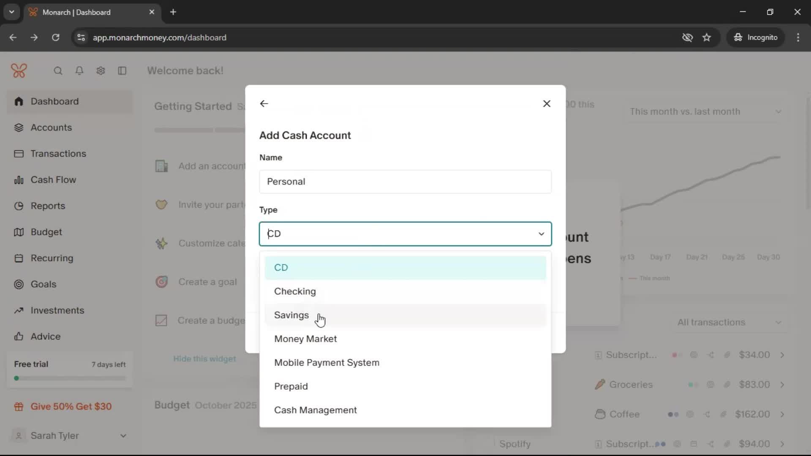
Task: Click the Free trial progress bar
Action: (70, 378)
